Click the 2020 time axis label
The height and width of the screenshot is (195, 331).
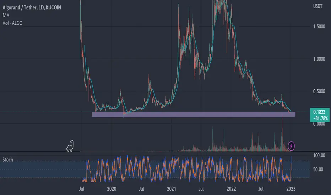coord(112,189)
